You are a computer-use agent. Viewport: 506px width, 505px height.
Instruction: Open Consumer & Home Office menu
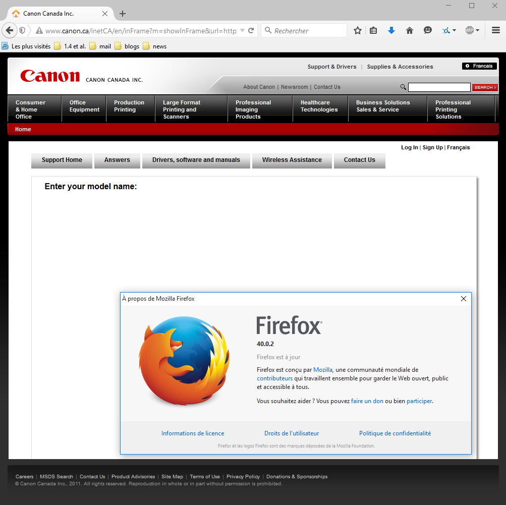click(34, 109)
